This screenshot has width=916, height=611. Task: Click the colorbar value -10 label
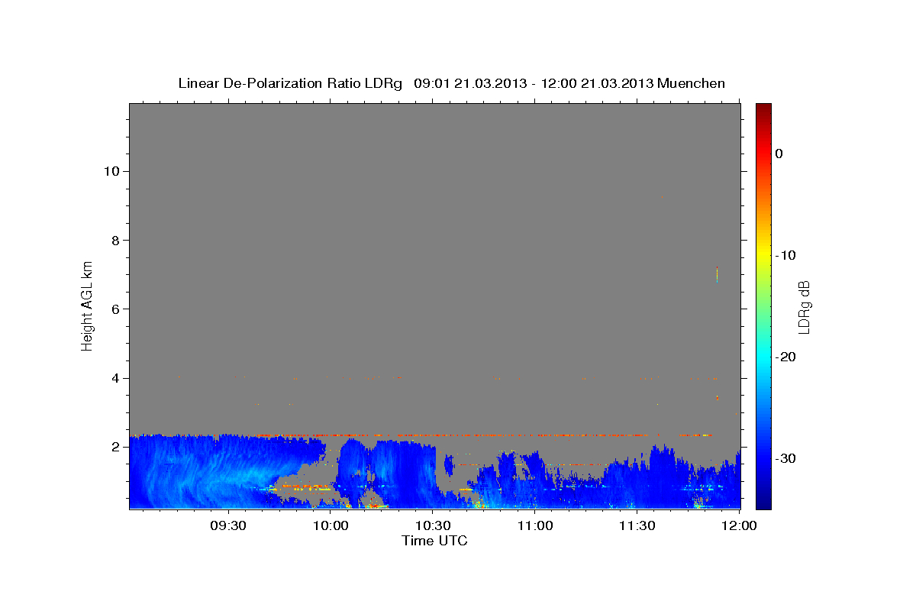coord(786,255)
